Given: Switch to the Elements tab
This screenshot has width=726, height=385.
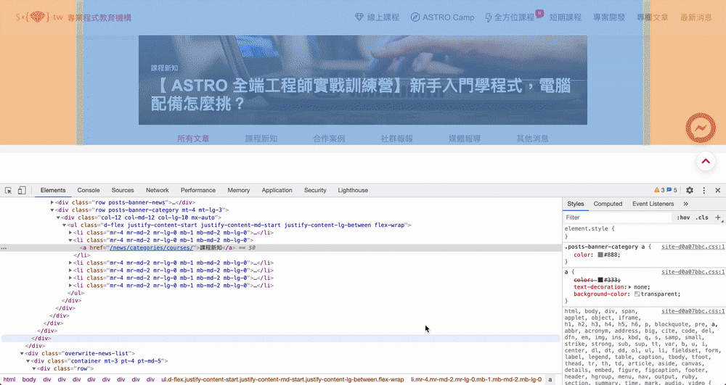Looking at the screenshot, I should click(53, 191).
